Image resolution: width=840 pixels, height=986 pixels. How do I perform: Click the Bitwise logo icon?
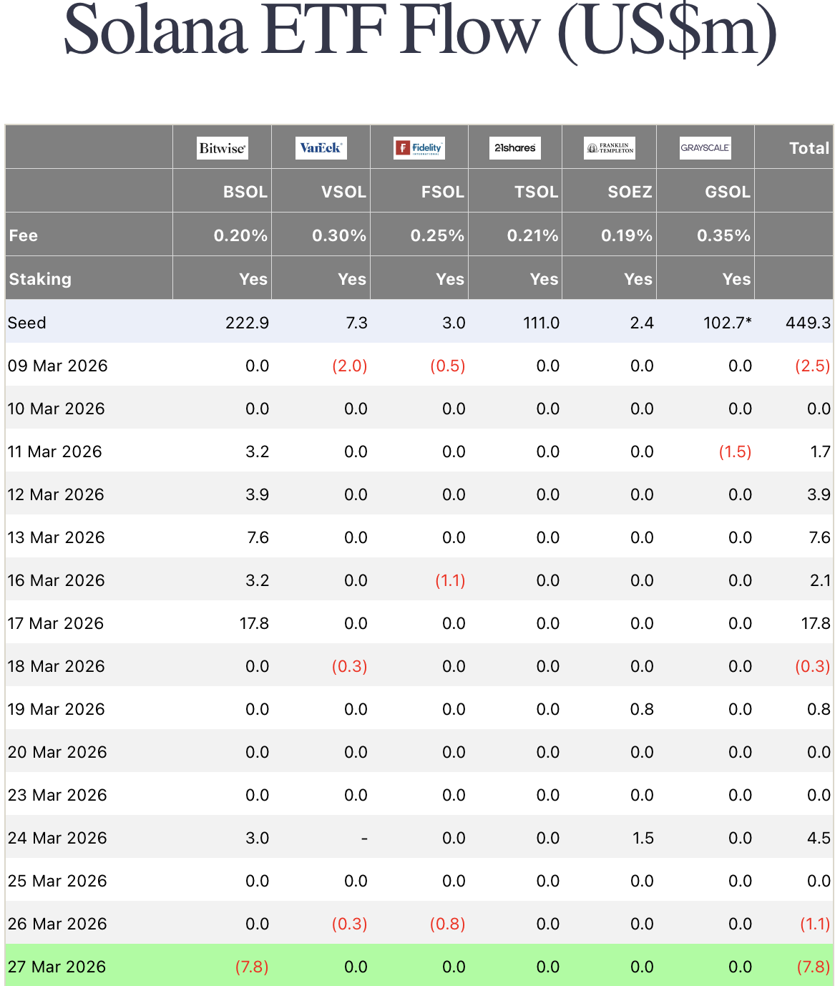coord(223,148)
